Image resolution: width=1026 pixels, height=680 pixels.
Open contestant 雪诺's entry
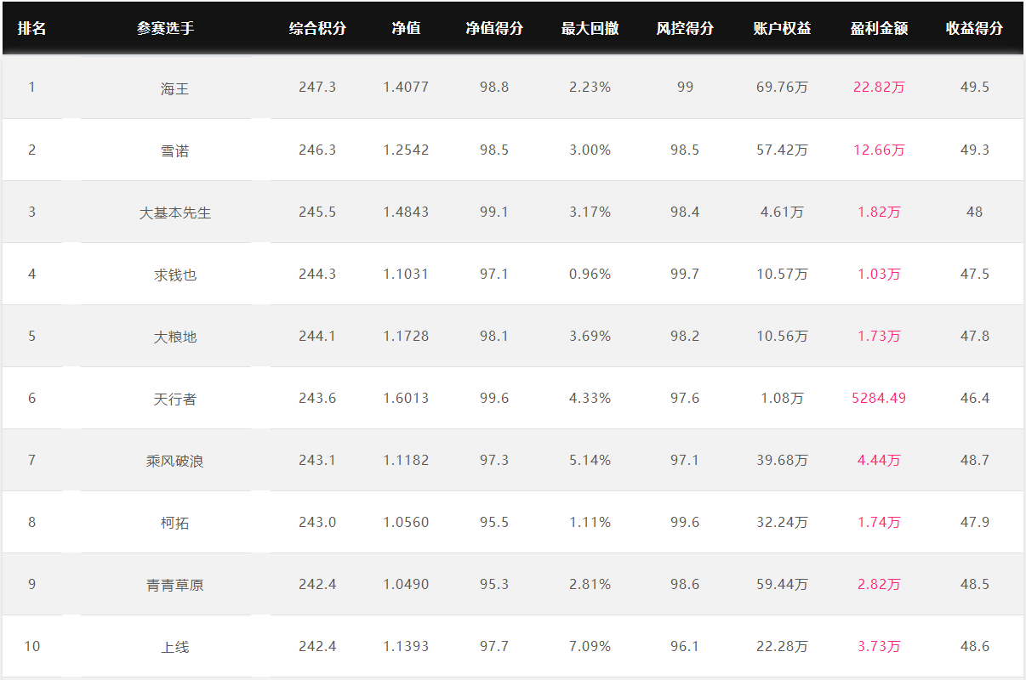pyautogui.click(x=175, y=150)
